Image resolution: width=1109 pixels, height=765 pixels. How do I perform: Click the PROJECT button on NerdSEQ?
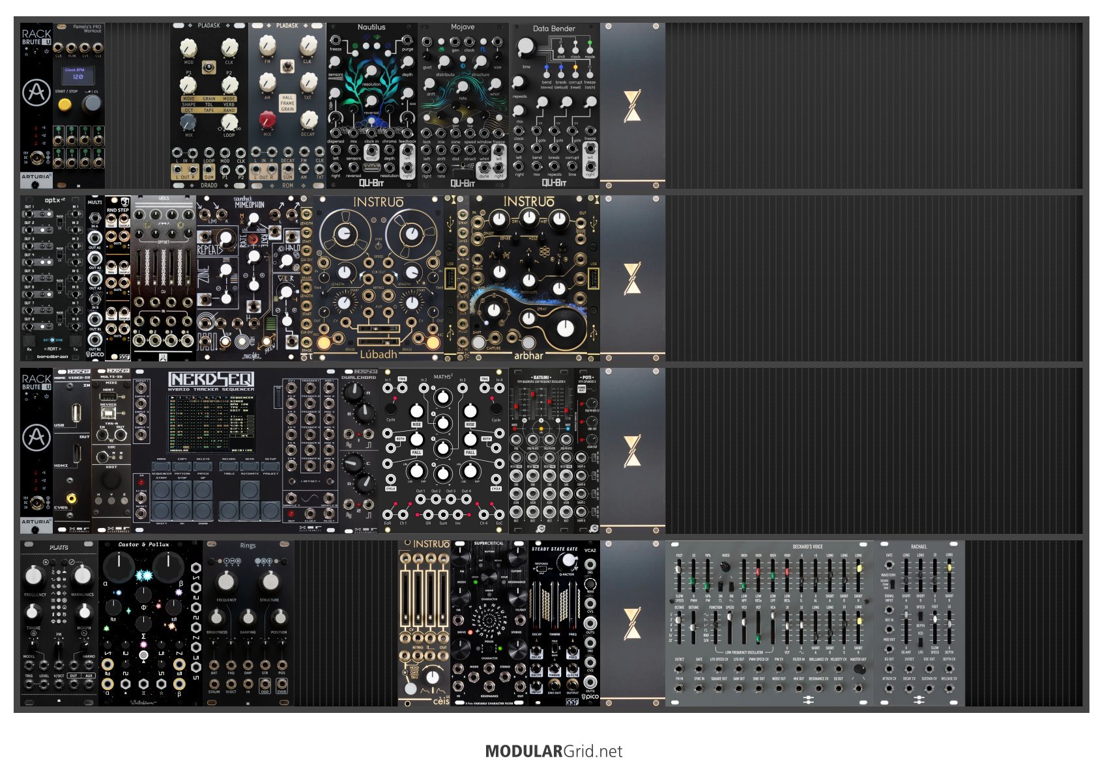coord(270,466)
